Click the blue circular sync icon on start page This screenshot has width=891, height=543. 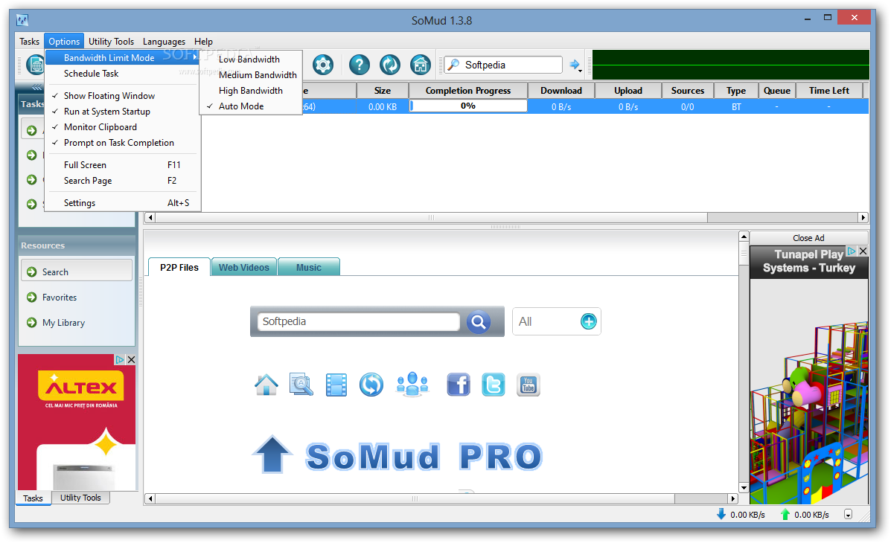pyautogui.click(x=371, y=385)
